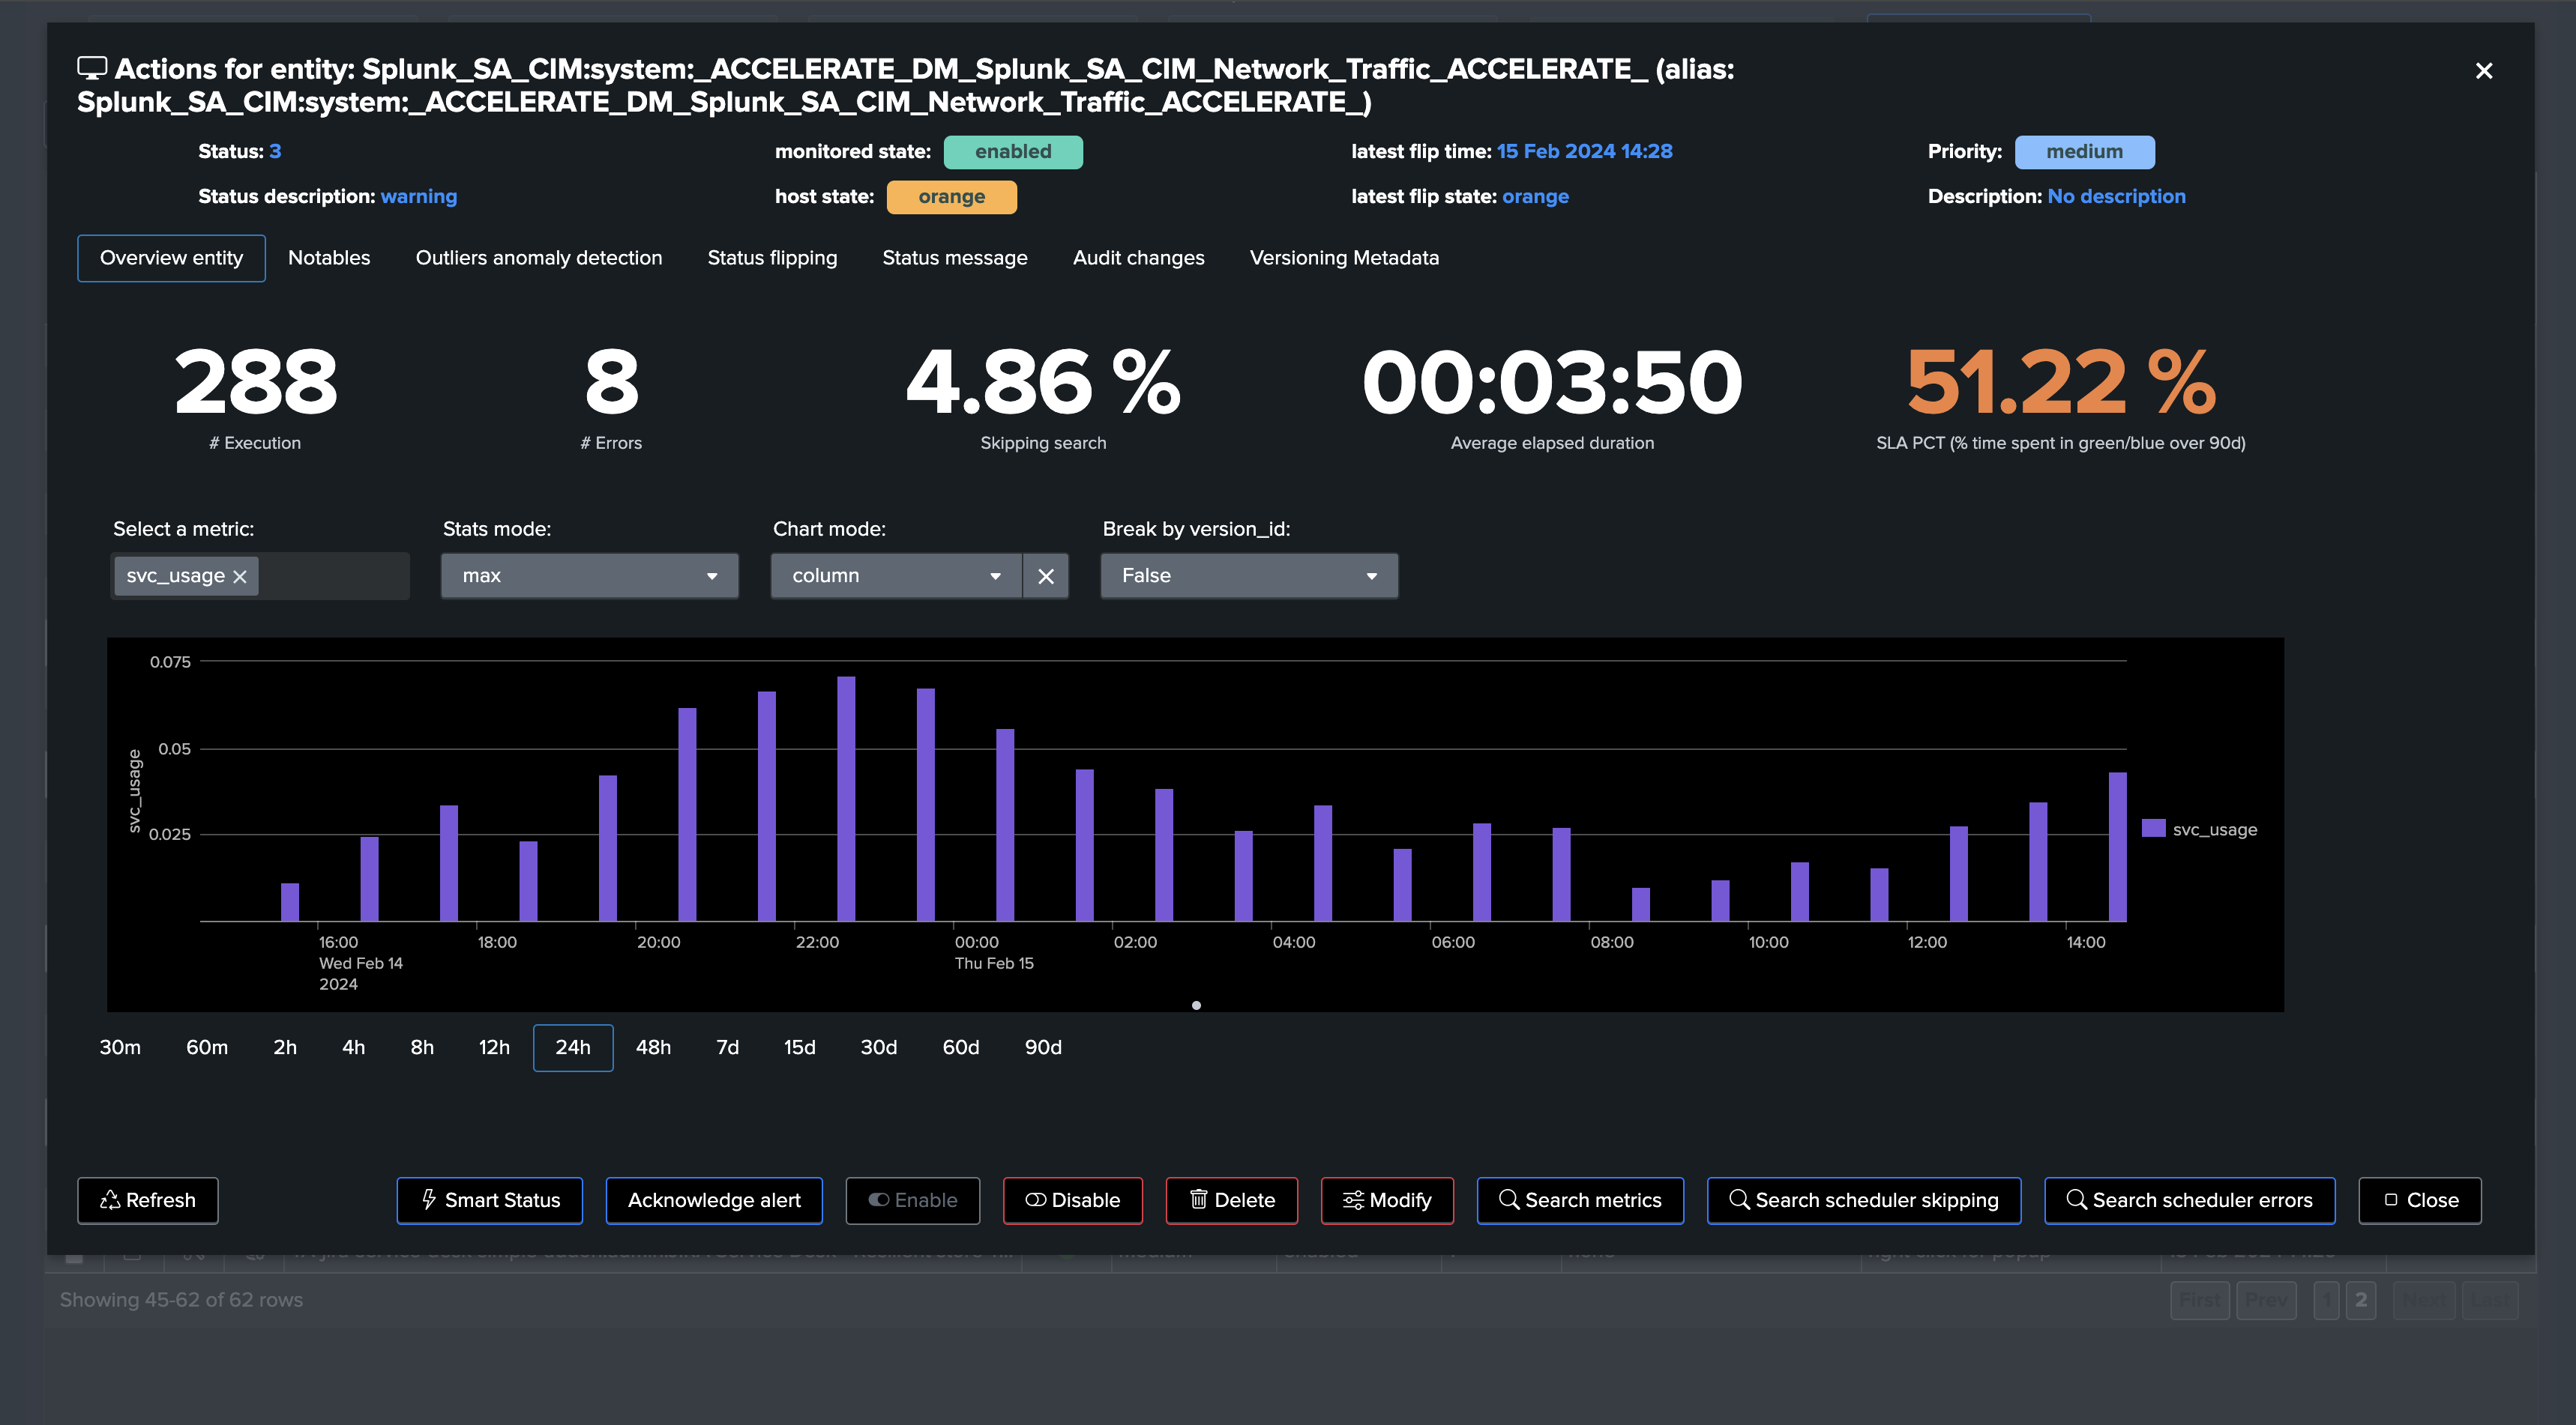Click the No description text
This screenshot has height=1425, width=2576.
click(2116, 197)
